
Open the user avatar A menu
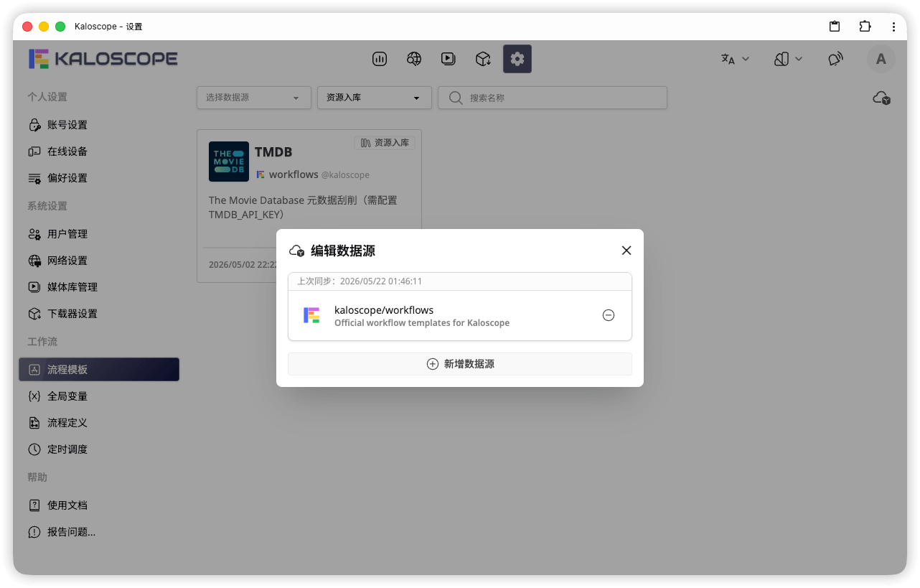881,59
